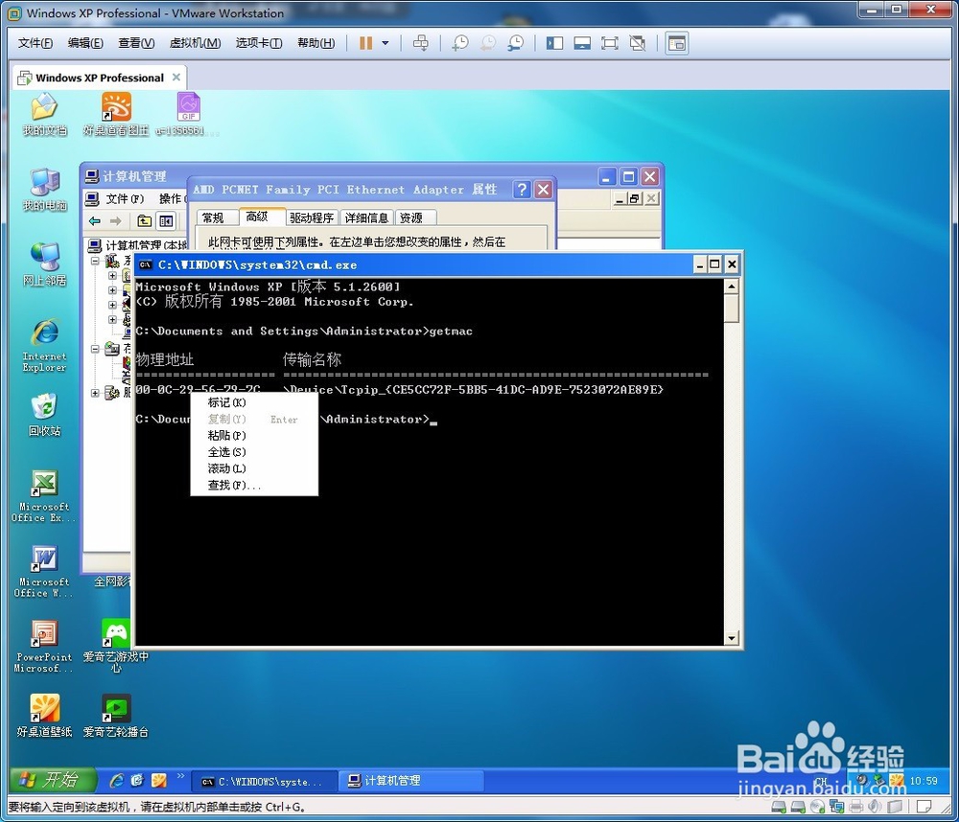
Task: Expand the services and applications tree node
Action: pyautogui.click(x=95, y=393)
